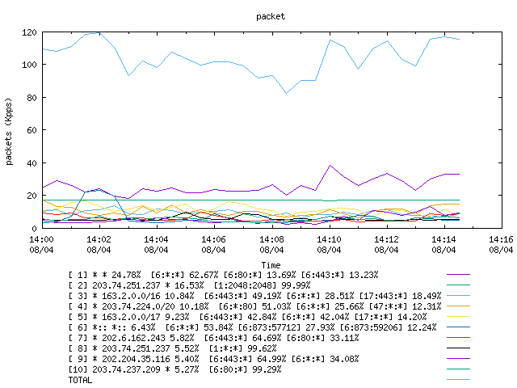The image size is (517, 388).
Task: Click "[1:2048:2048] 99.99%" in legend row 2
Action: pyautogui.click(x=263, y=285)
